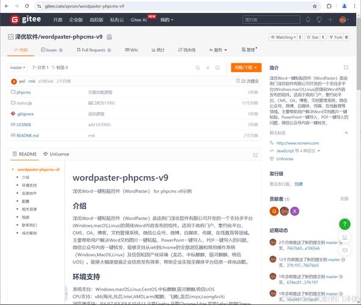Click the green help question mark button

click(x=345, y=224)
